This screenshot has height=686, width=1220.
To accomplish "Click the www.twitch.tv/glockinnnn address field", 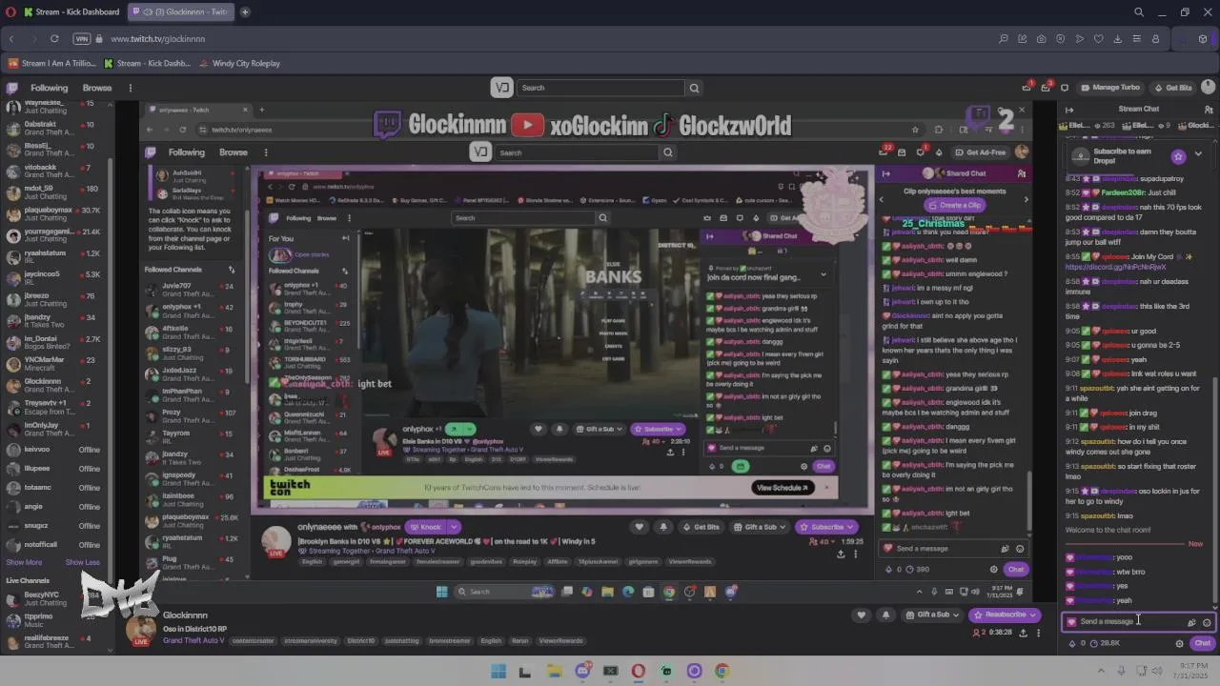I will pyautogui.click(x=157, y=39).
